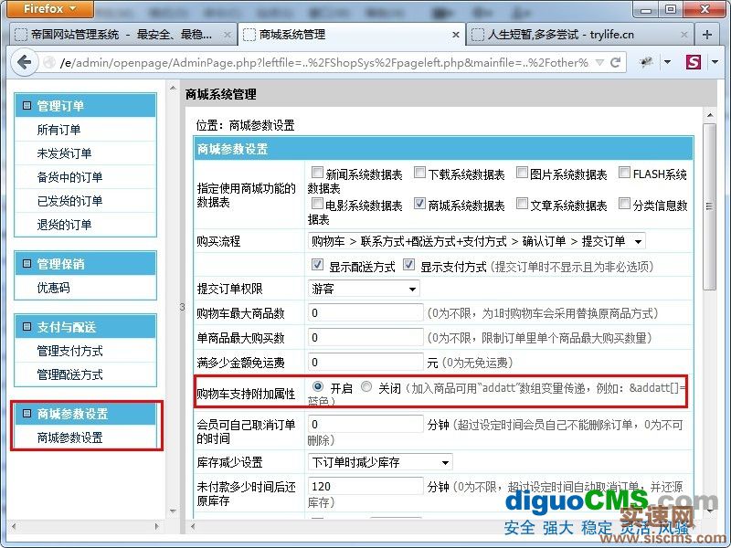This screenshot has width=731, height=548.
Task: Click the main form scrollbar down arrow
Action: 709,511
